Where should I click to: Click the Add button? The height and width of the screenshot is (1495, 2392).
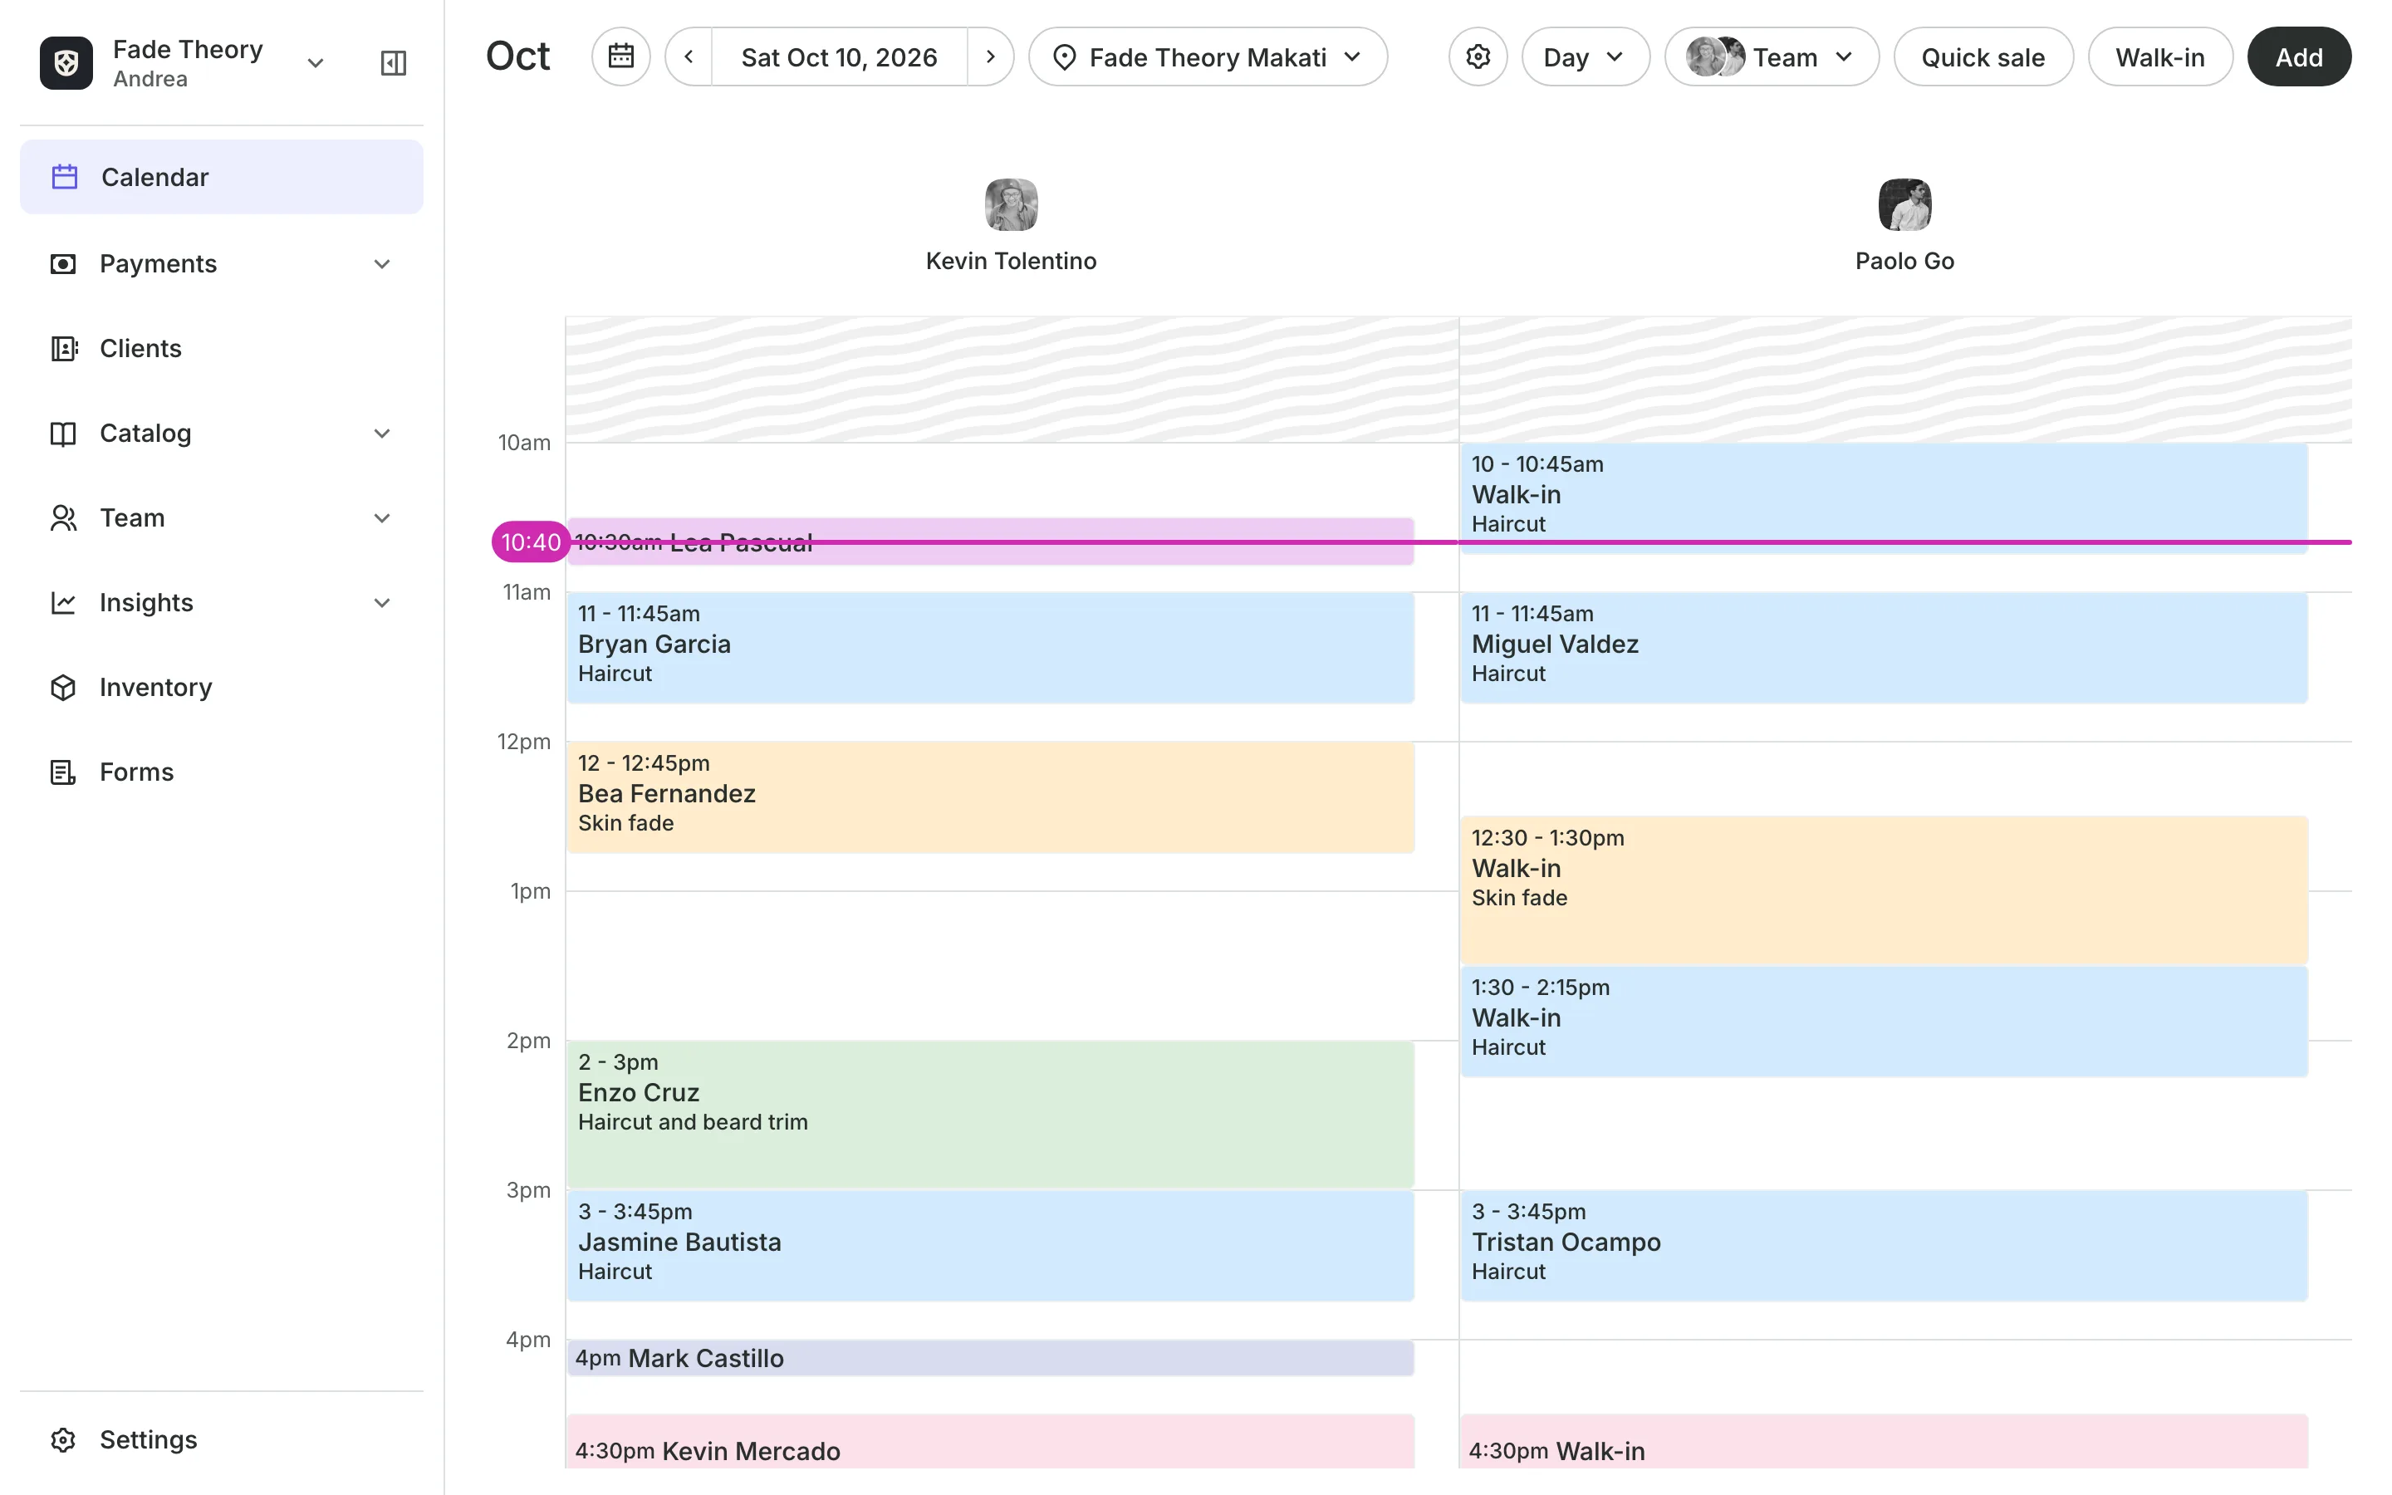point(2299,56)
